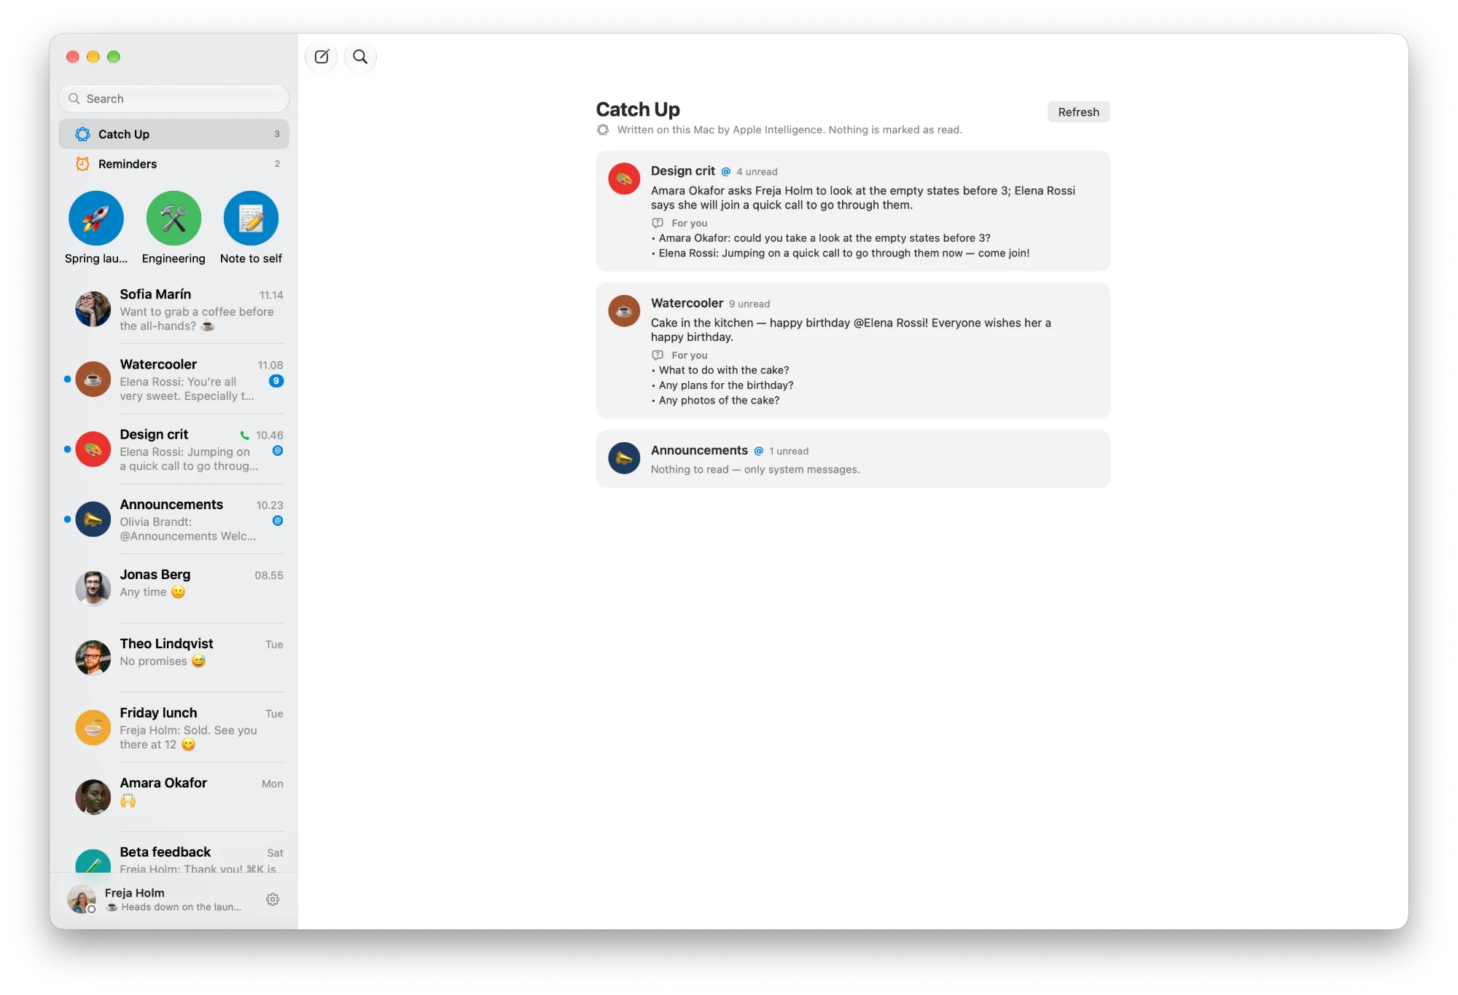Click the compose new message icon
1458x995 pixels.
[321, 57]
